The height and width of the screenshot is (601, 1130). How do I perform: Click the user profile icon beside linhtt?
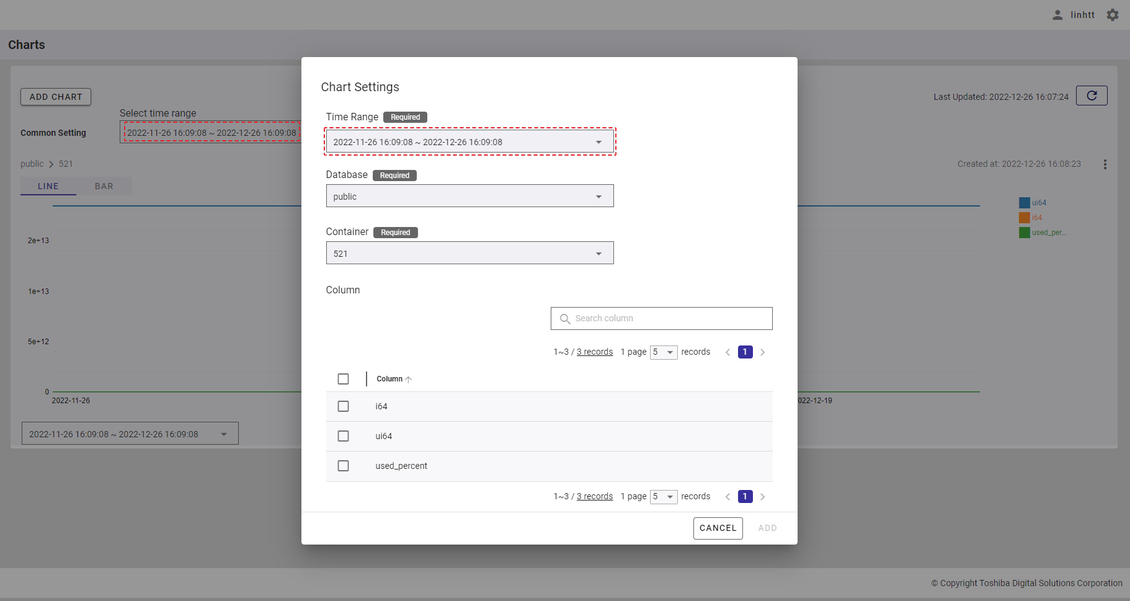click(x=1057, y=15)
